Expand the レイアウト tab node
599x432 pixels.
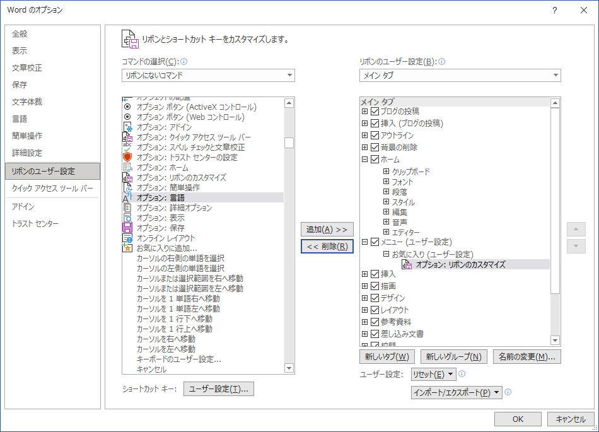pyautogui.click(x=364, y=310)
